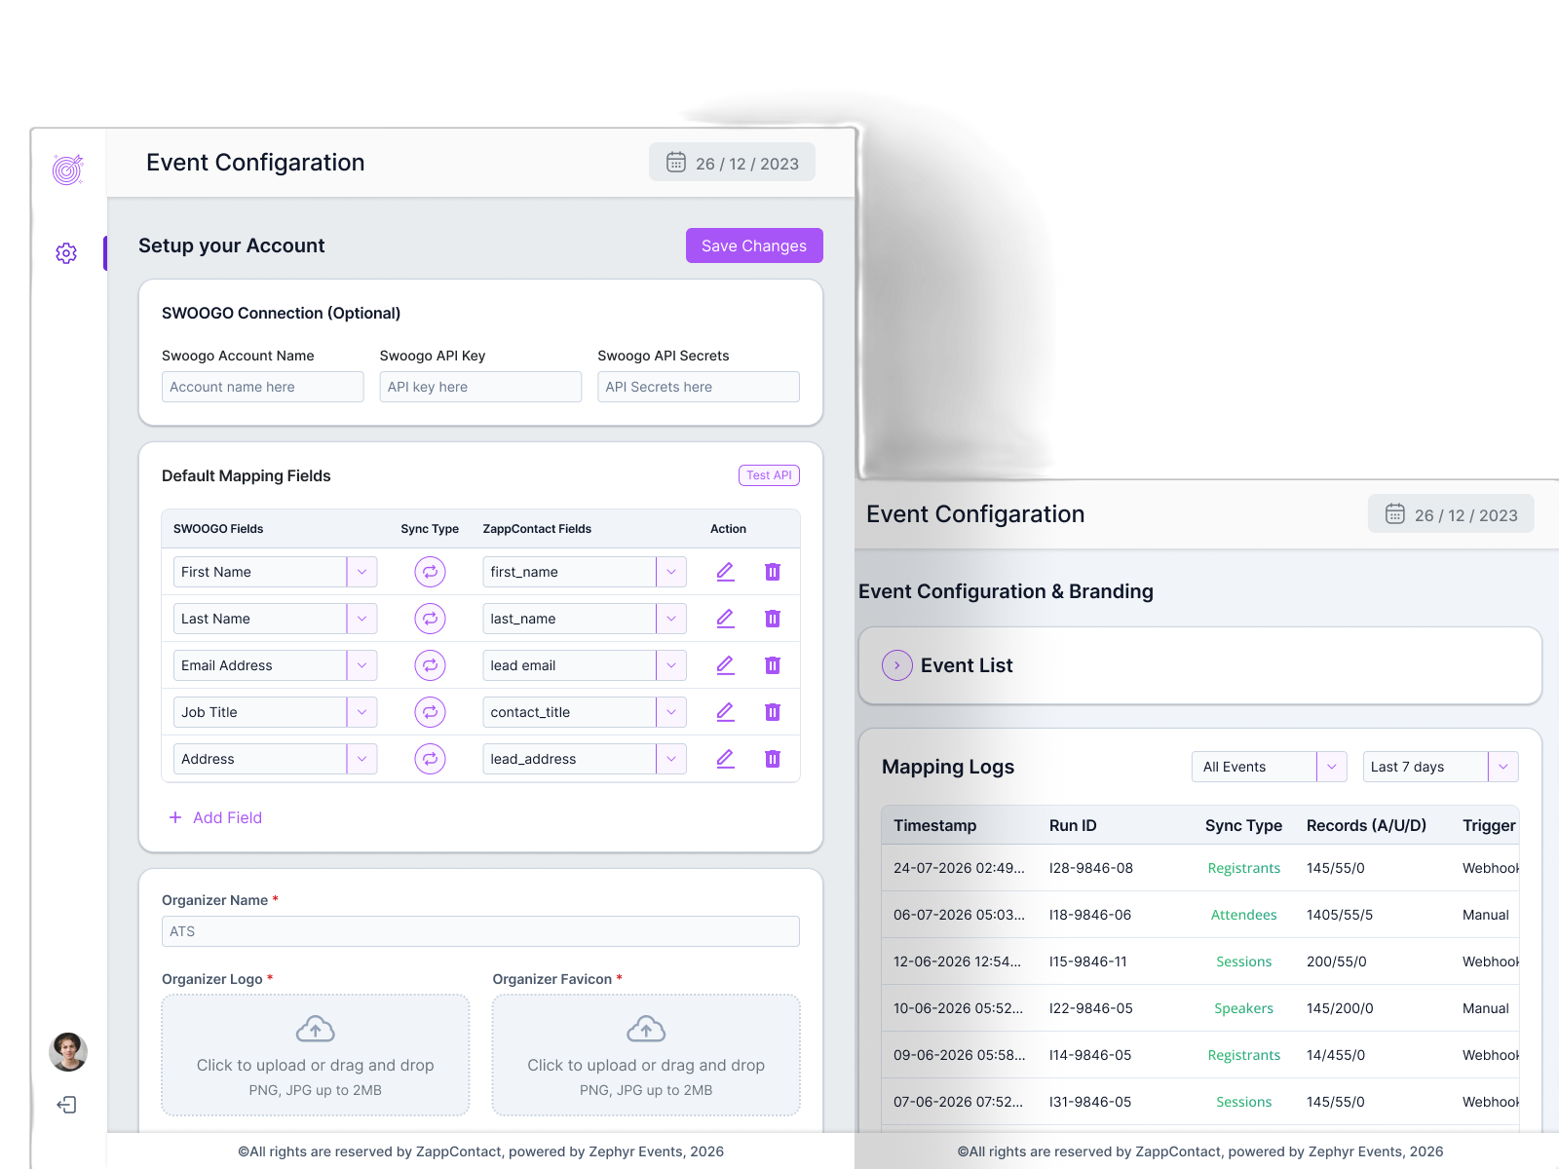Select log row I14-9846-05
This screenshot has height=1169, width=1559.
pos(1200,1055)
